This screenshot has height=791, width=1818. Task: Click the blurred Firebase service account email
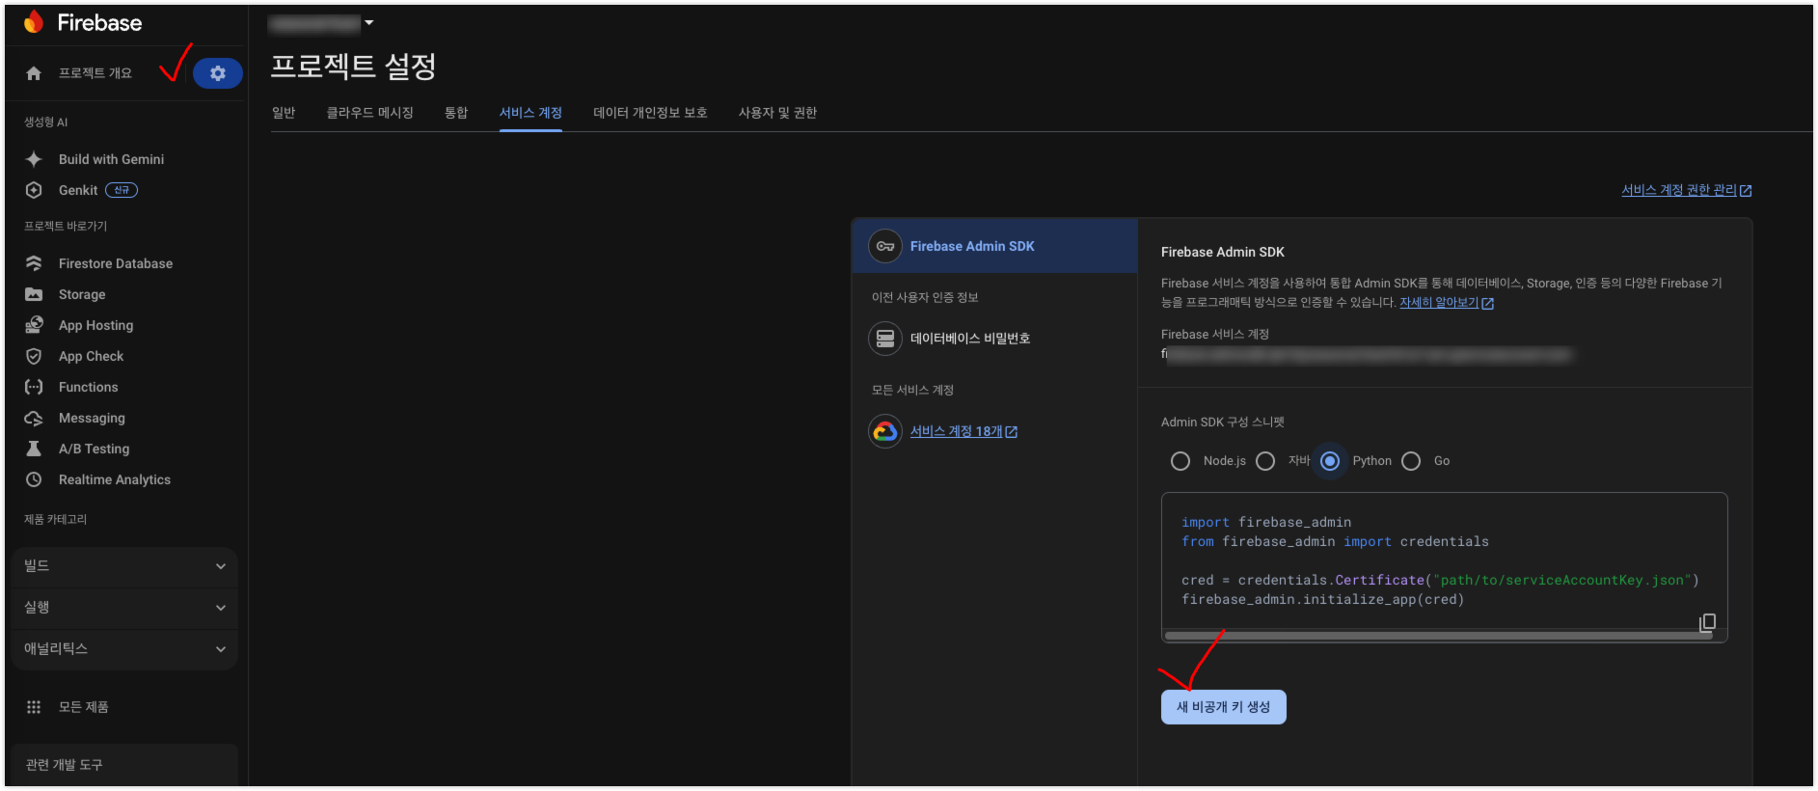coord(1368,355)
